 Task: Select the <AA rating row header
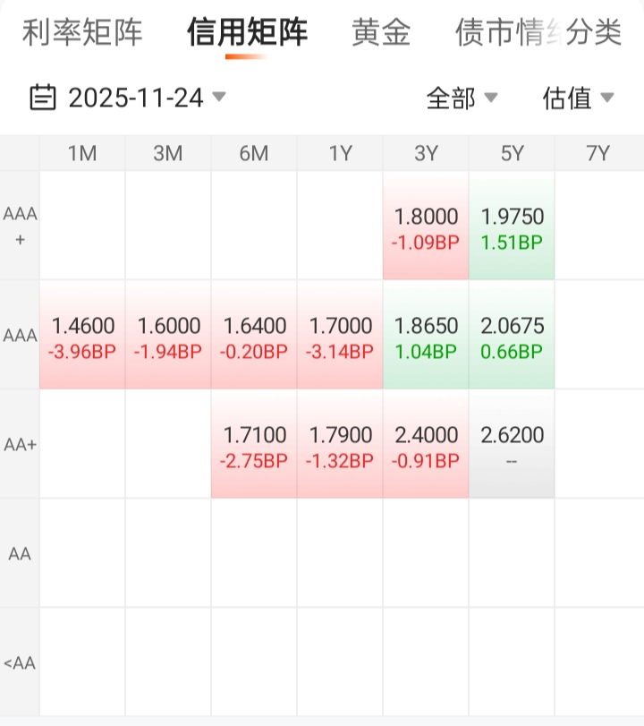(19, 663)
